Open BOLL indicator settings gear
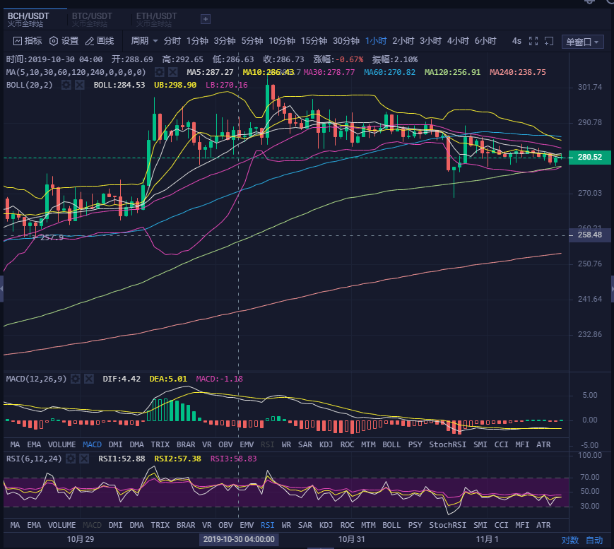 tap(66, 85)
